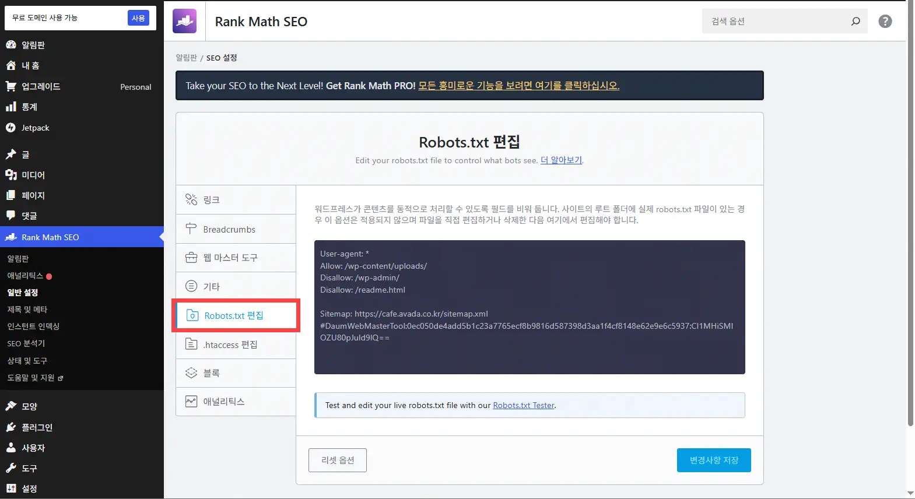Open the 링크 settings tab
915x499 pixels.
236,200
